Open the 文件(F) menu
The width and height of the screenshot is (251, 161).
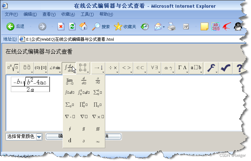point(11,14)
